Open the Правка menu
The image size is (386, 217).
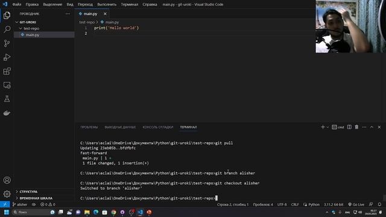point(32,4)
